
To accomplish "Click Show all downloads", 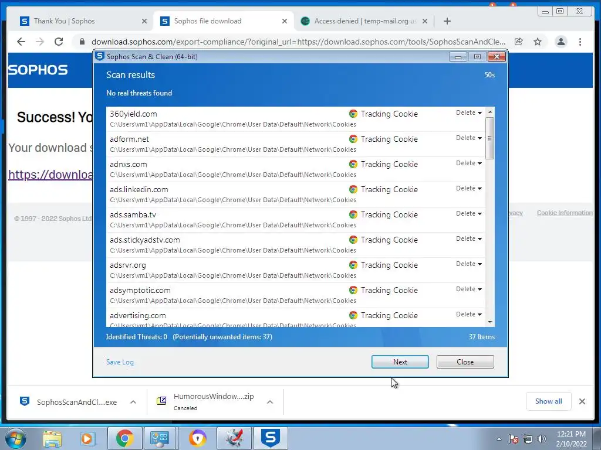I will pos(549,401).
